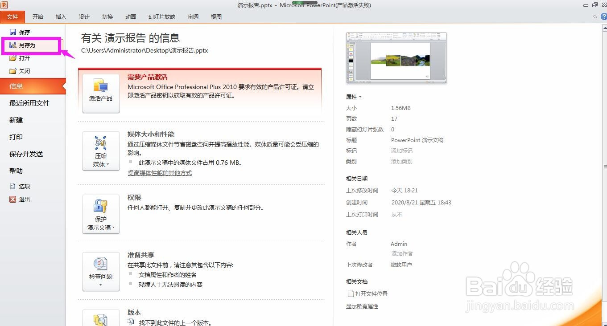Click the Save As (另存为) icon
The height and width of the screenshot is (326, 607).
coord(13,45)
